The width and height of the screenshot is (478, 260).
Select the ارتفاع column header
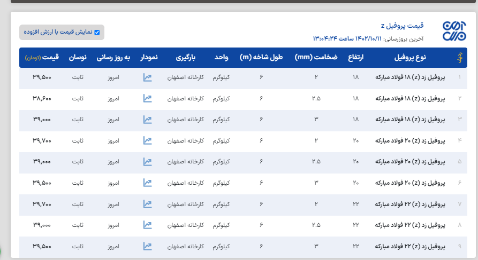click(356, 58)
